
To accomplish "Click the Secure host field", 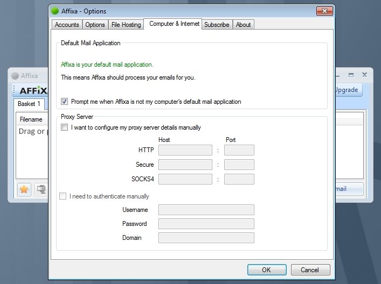I will pyautogui.click(x=185, y=165).
